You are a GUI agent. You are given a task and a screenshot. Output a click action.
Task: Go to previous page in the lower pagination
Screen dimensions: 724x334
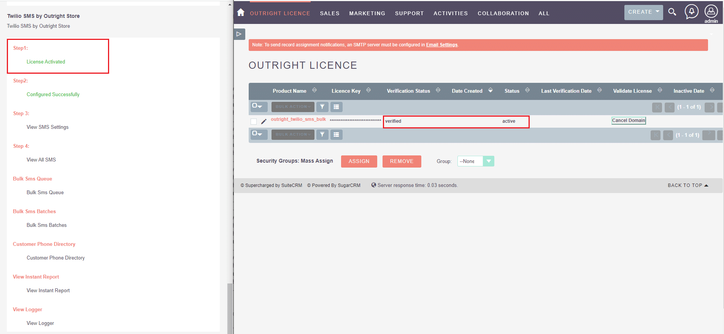coord(668,135)
